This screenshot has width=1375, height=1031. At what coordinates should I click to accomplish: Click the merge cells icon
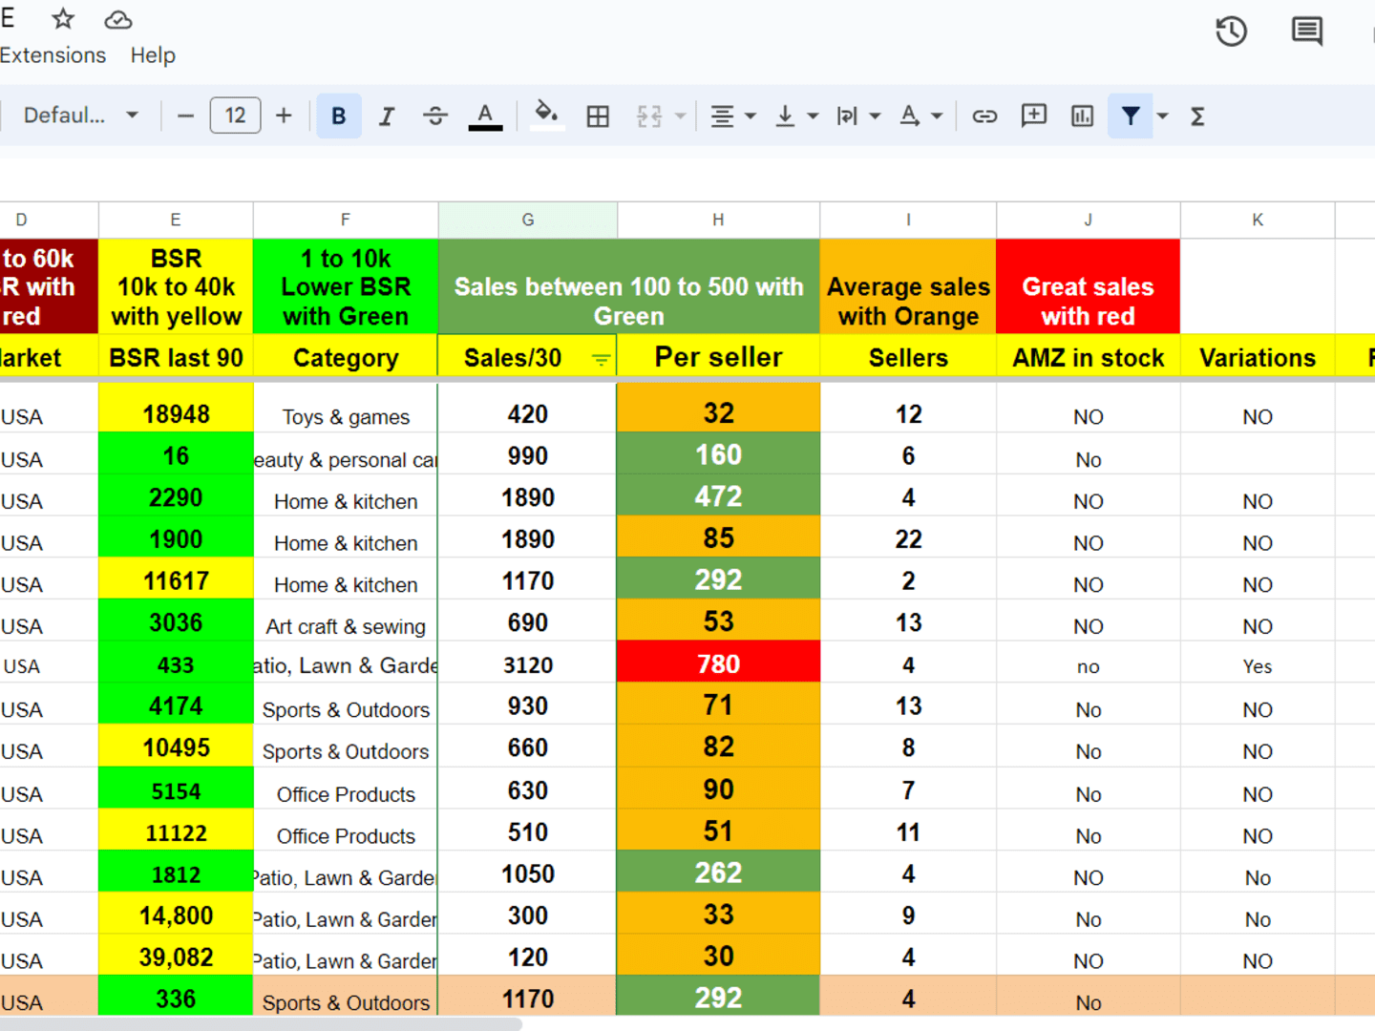[649, 116]
